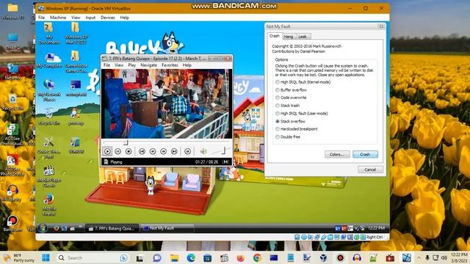Open host Recycle Bin on Windows desktop
This screenshot has height=264, width=470.
(x=12, y=102)
